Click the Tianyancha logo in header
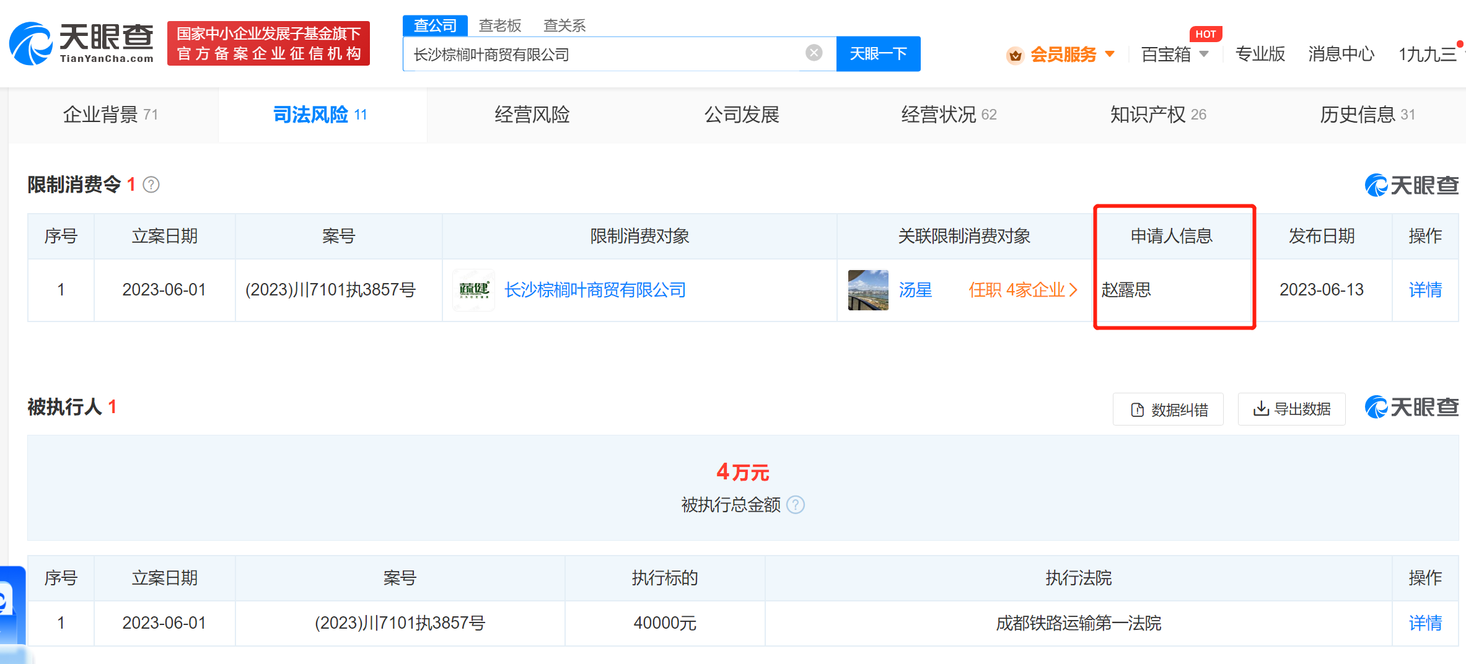1466x664 pixels. pyautogui.click(x=82, y=43)
